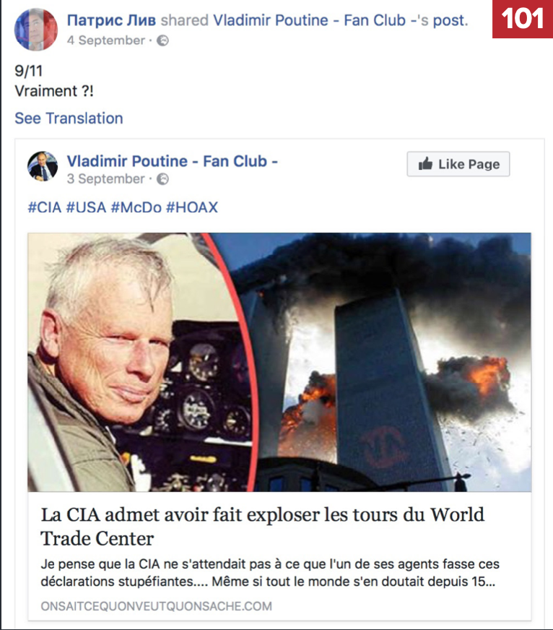Screen dimensions: 553x630
Task: Open Vladimir Poutine Fan Club page avatar
Action: [x=42, y=166]
